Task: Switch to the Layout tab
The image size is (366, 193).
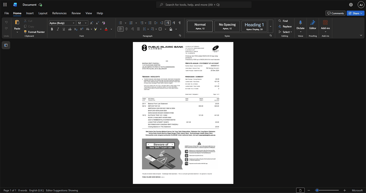Action: coord(43,13)
